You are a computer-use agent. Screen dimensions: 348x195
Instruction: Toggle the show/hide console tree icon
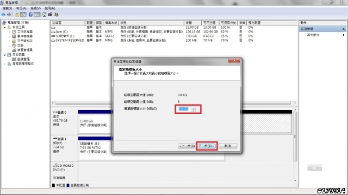click(x=23, y=15)
